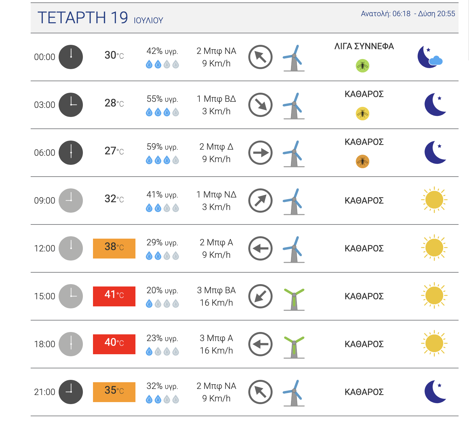The image size is (469, 424).
Task: Click the blue wind turbine at 03:00
Action: (294, 106)
